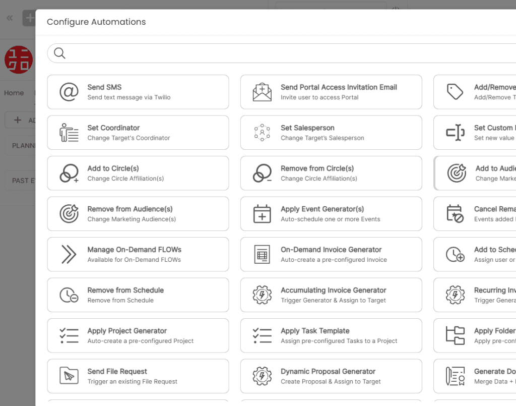Collapse sidebar with double chevron
Image resolution: width=516 pixels, height=406 pixels.
click(10, 18)
